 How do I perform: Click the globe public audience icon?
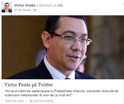pyautogui.click(x=35, y=10)
